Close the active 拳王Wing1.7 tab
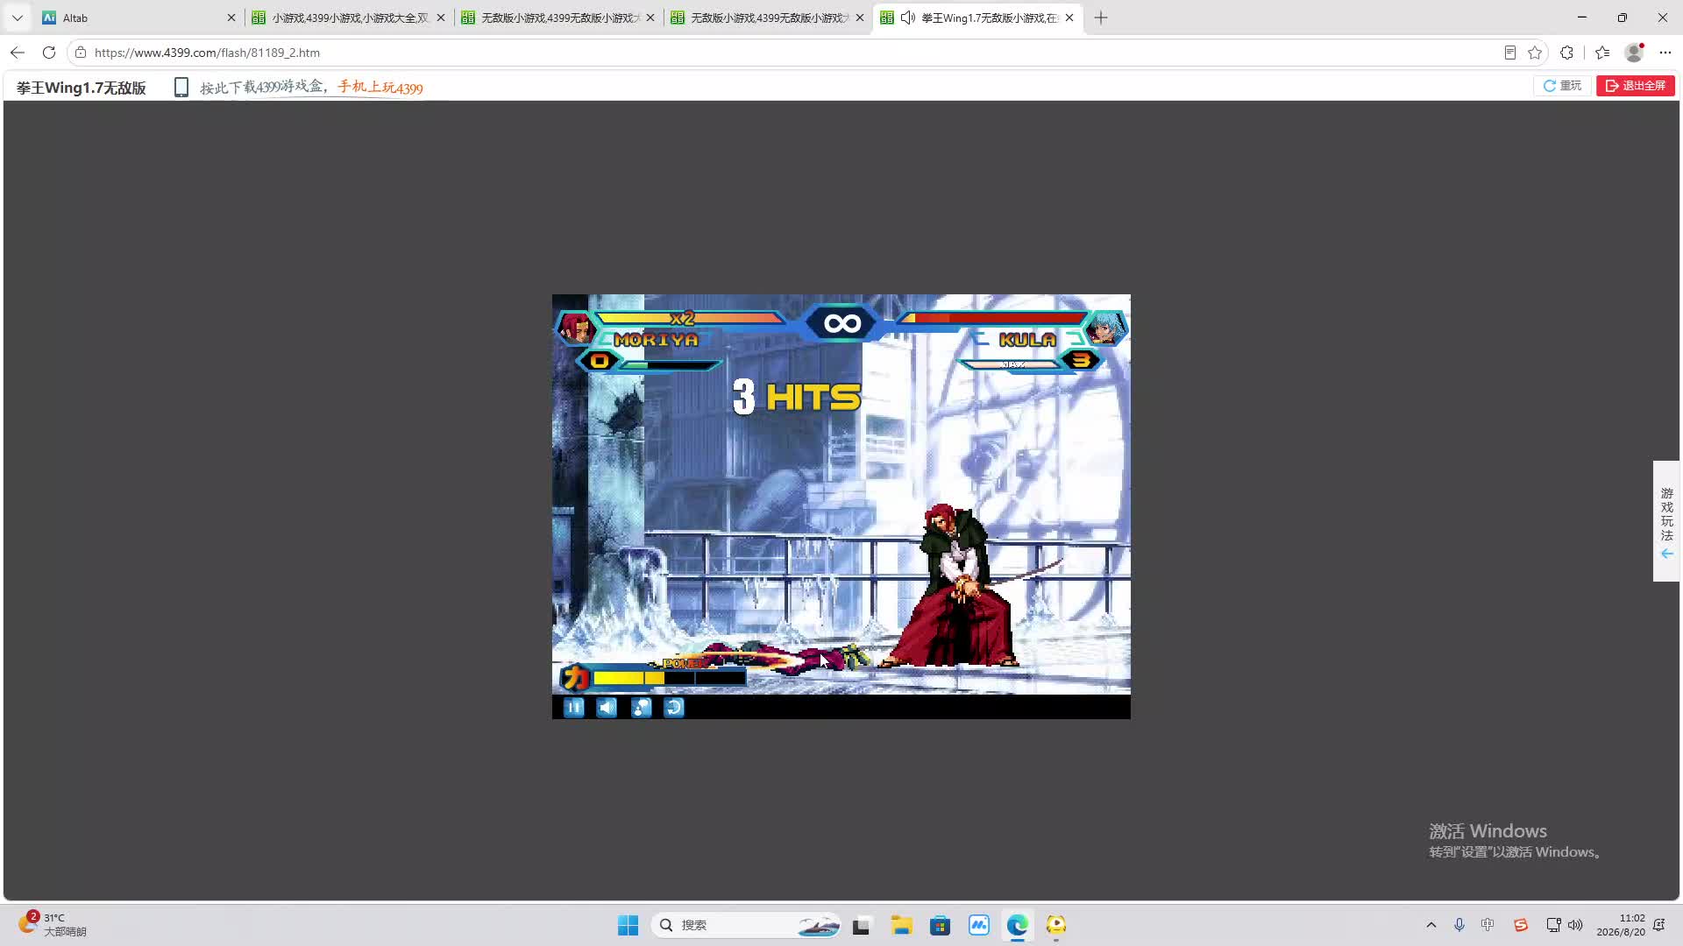The image size is (1683, 946). (x=1069, y=18)
